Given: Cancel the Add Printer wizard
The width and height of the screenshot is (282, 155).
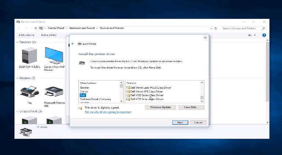Looking at the screenshot, I should click(198, 123).
